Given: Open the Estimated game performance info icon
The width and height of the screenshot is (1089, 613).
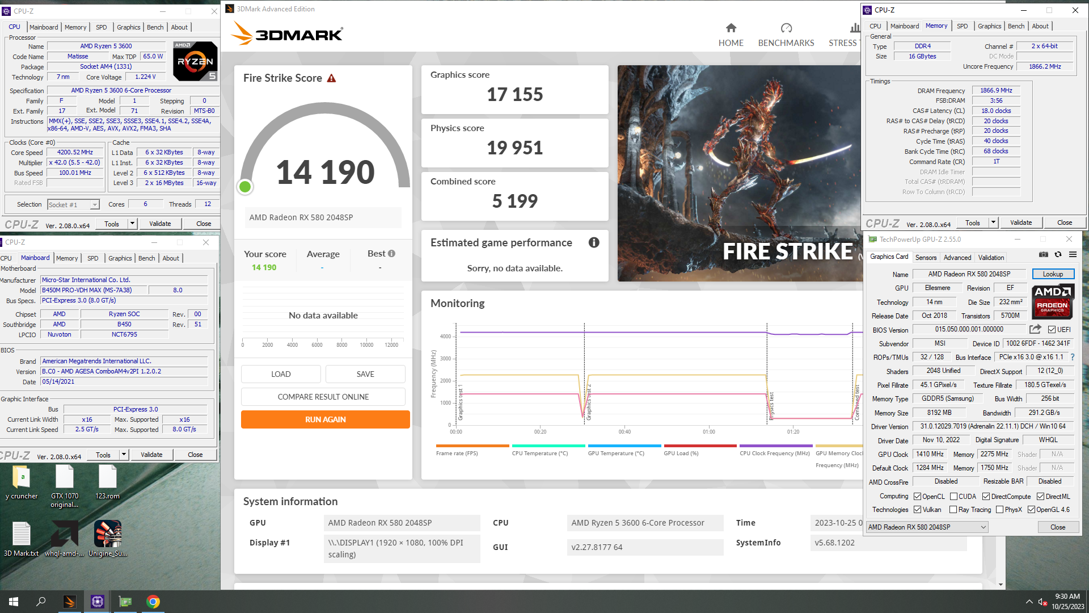Looking at the screenshot, I should coord(594,242).
